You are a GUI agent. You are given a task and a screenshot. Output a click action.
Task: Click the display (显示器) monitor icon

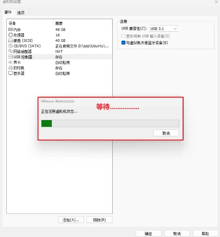point(10,73)
